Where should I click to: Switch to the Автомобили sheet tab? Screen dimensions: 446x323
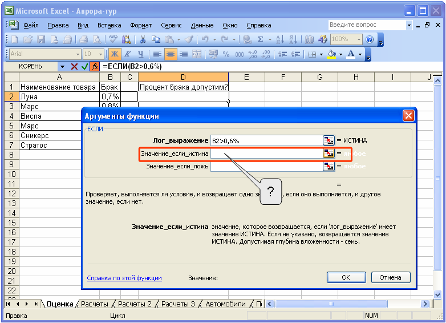tap(225, 304)
